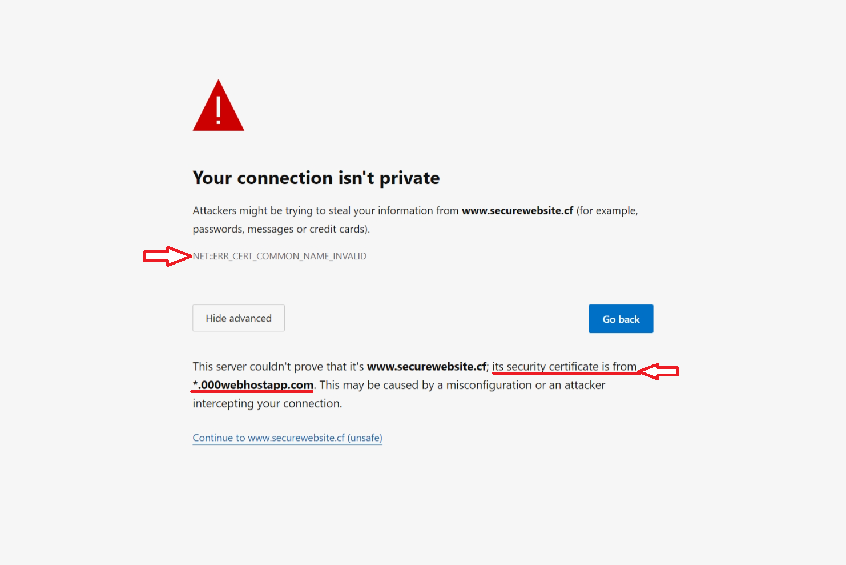
Task: Click "passwords, messages or credit cards" line
Action: pyautogui.click(x=281, y=229)
